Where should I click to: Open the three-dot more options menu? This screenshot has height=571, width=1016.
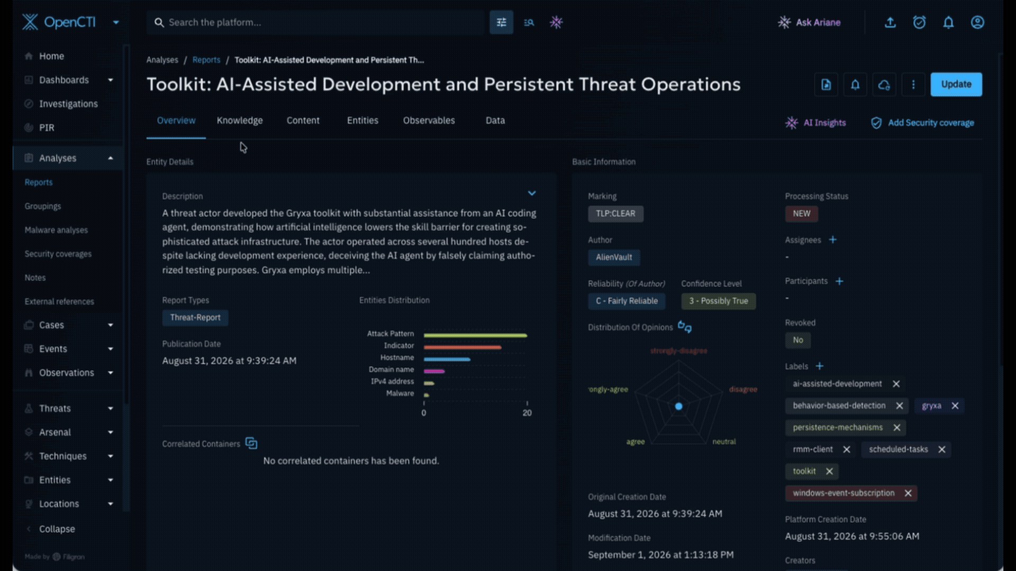point(913,85)
